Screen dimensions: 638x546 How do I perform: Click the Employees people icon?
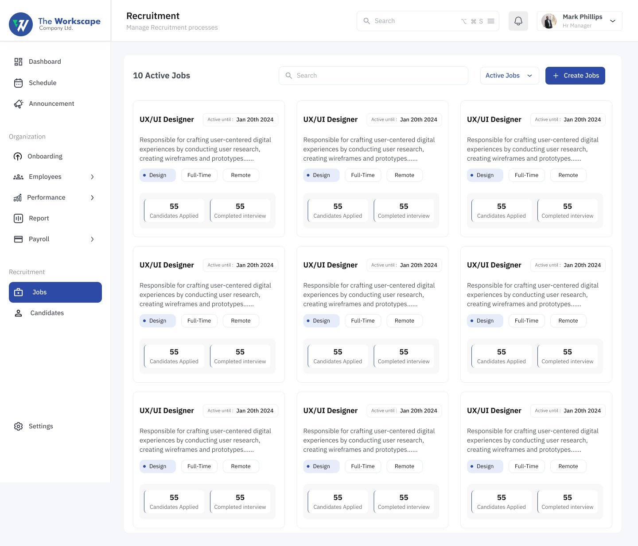pos(18,177)
